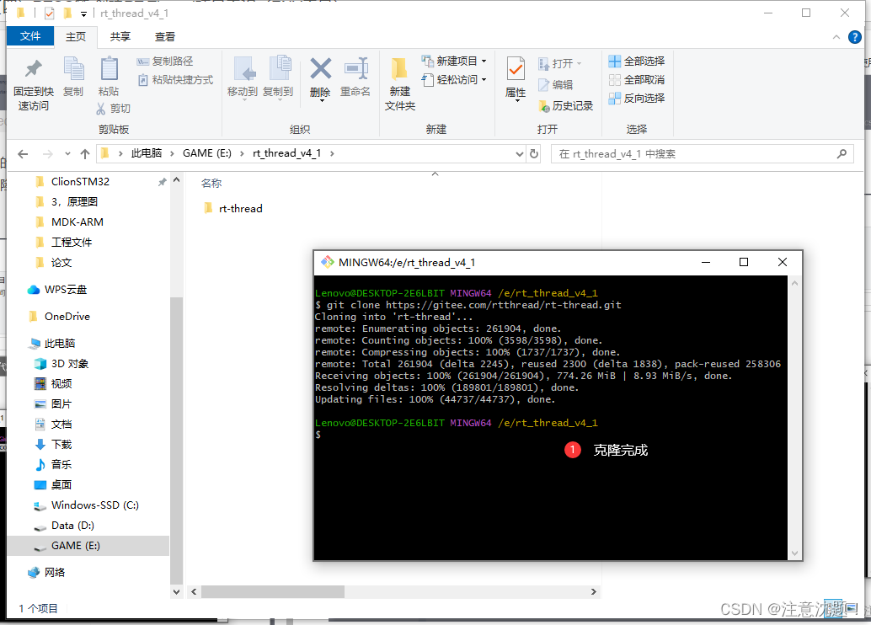Open the recent locations chevron
The height and width of the screenshot is (625, 871).
tap(67, 154)
